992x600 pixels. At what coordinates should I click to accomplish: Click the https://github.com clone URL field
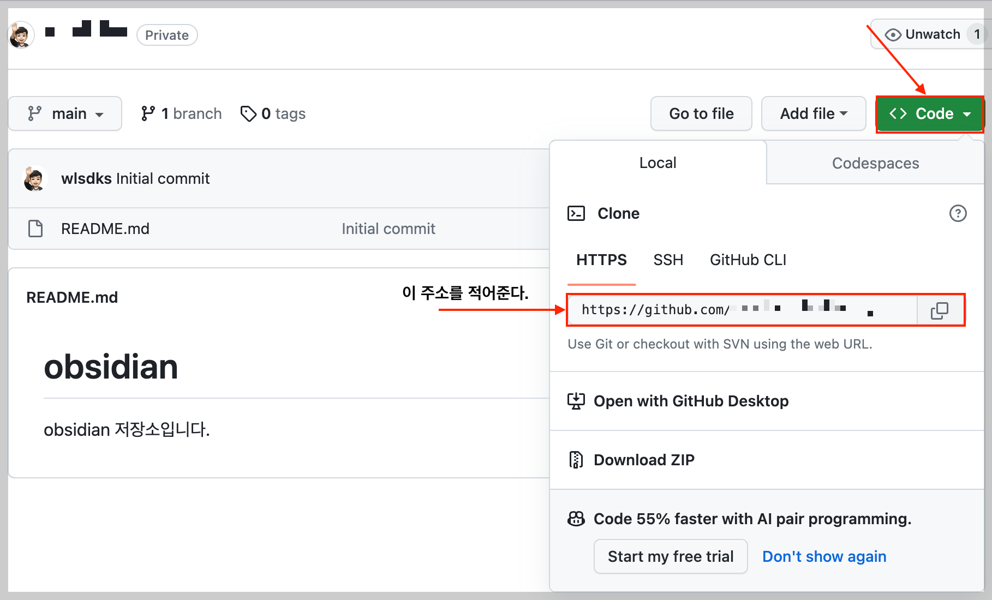click(x=742, y=310)
